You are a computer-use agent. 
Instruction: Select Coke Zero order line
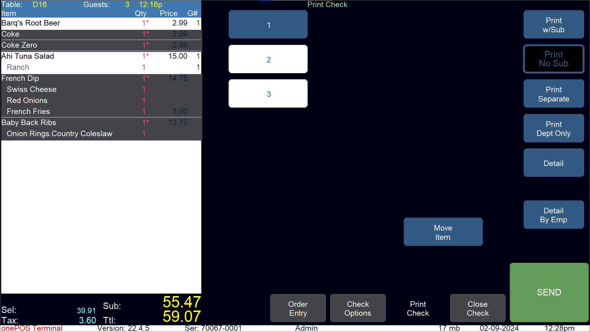[x=101, y=45]
